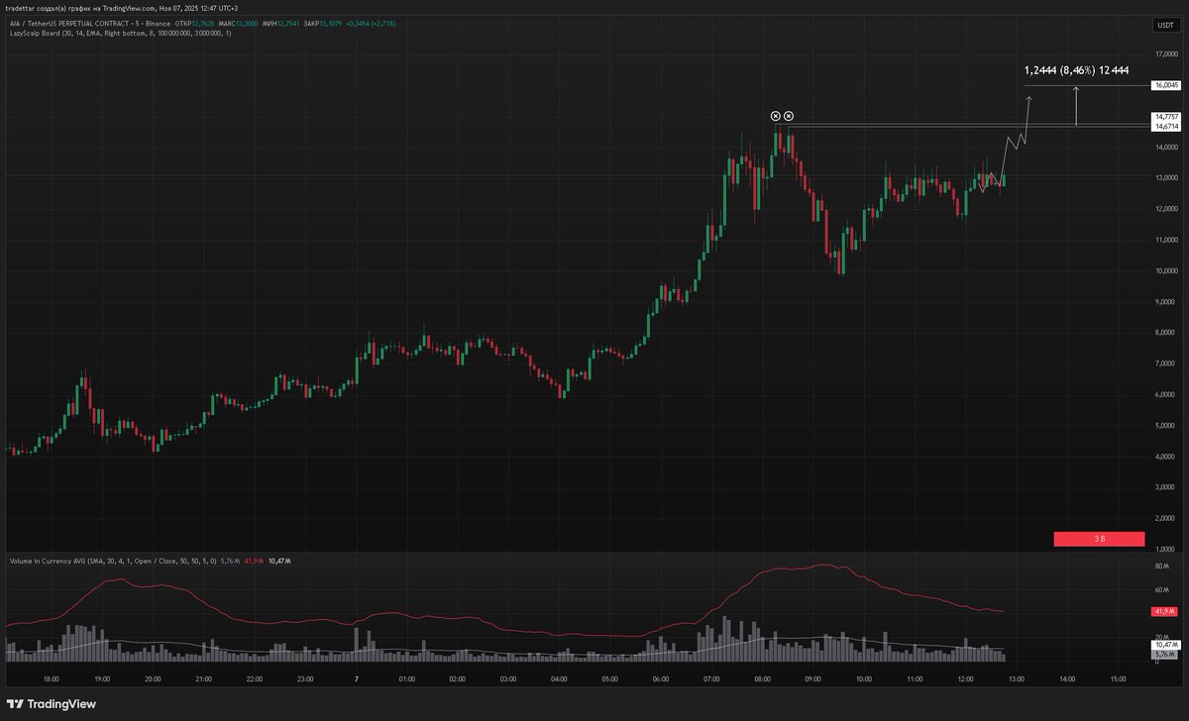Image resolution: width=1189 pixels, height=721 pixels.
Task: Click the 17,0000 price axis tick
Action: pos(1166,54)
